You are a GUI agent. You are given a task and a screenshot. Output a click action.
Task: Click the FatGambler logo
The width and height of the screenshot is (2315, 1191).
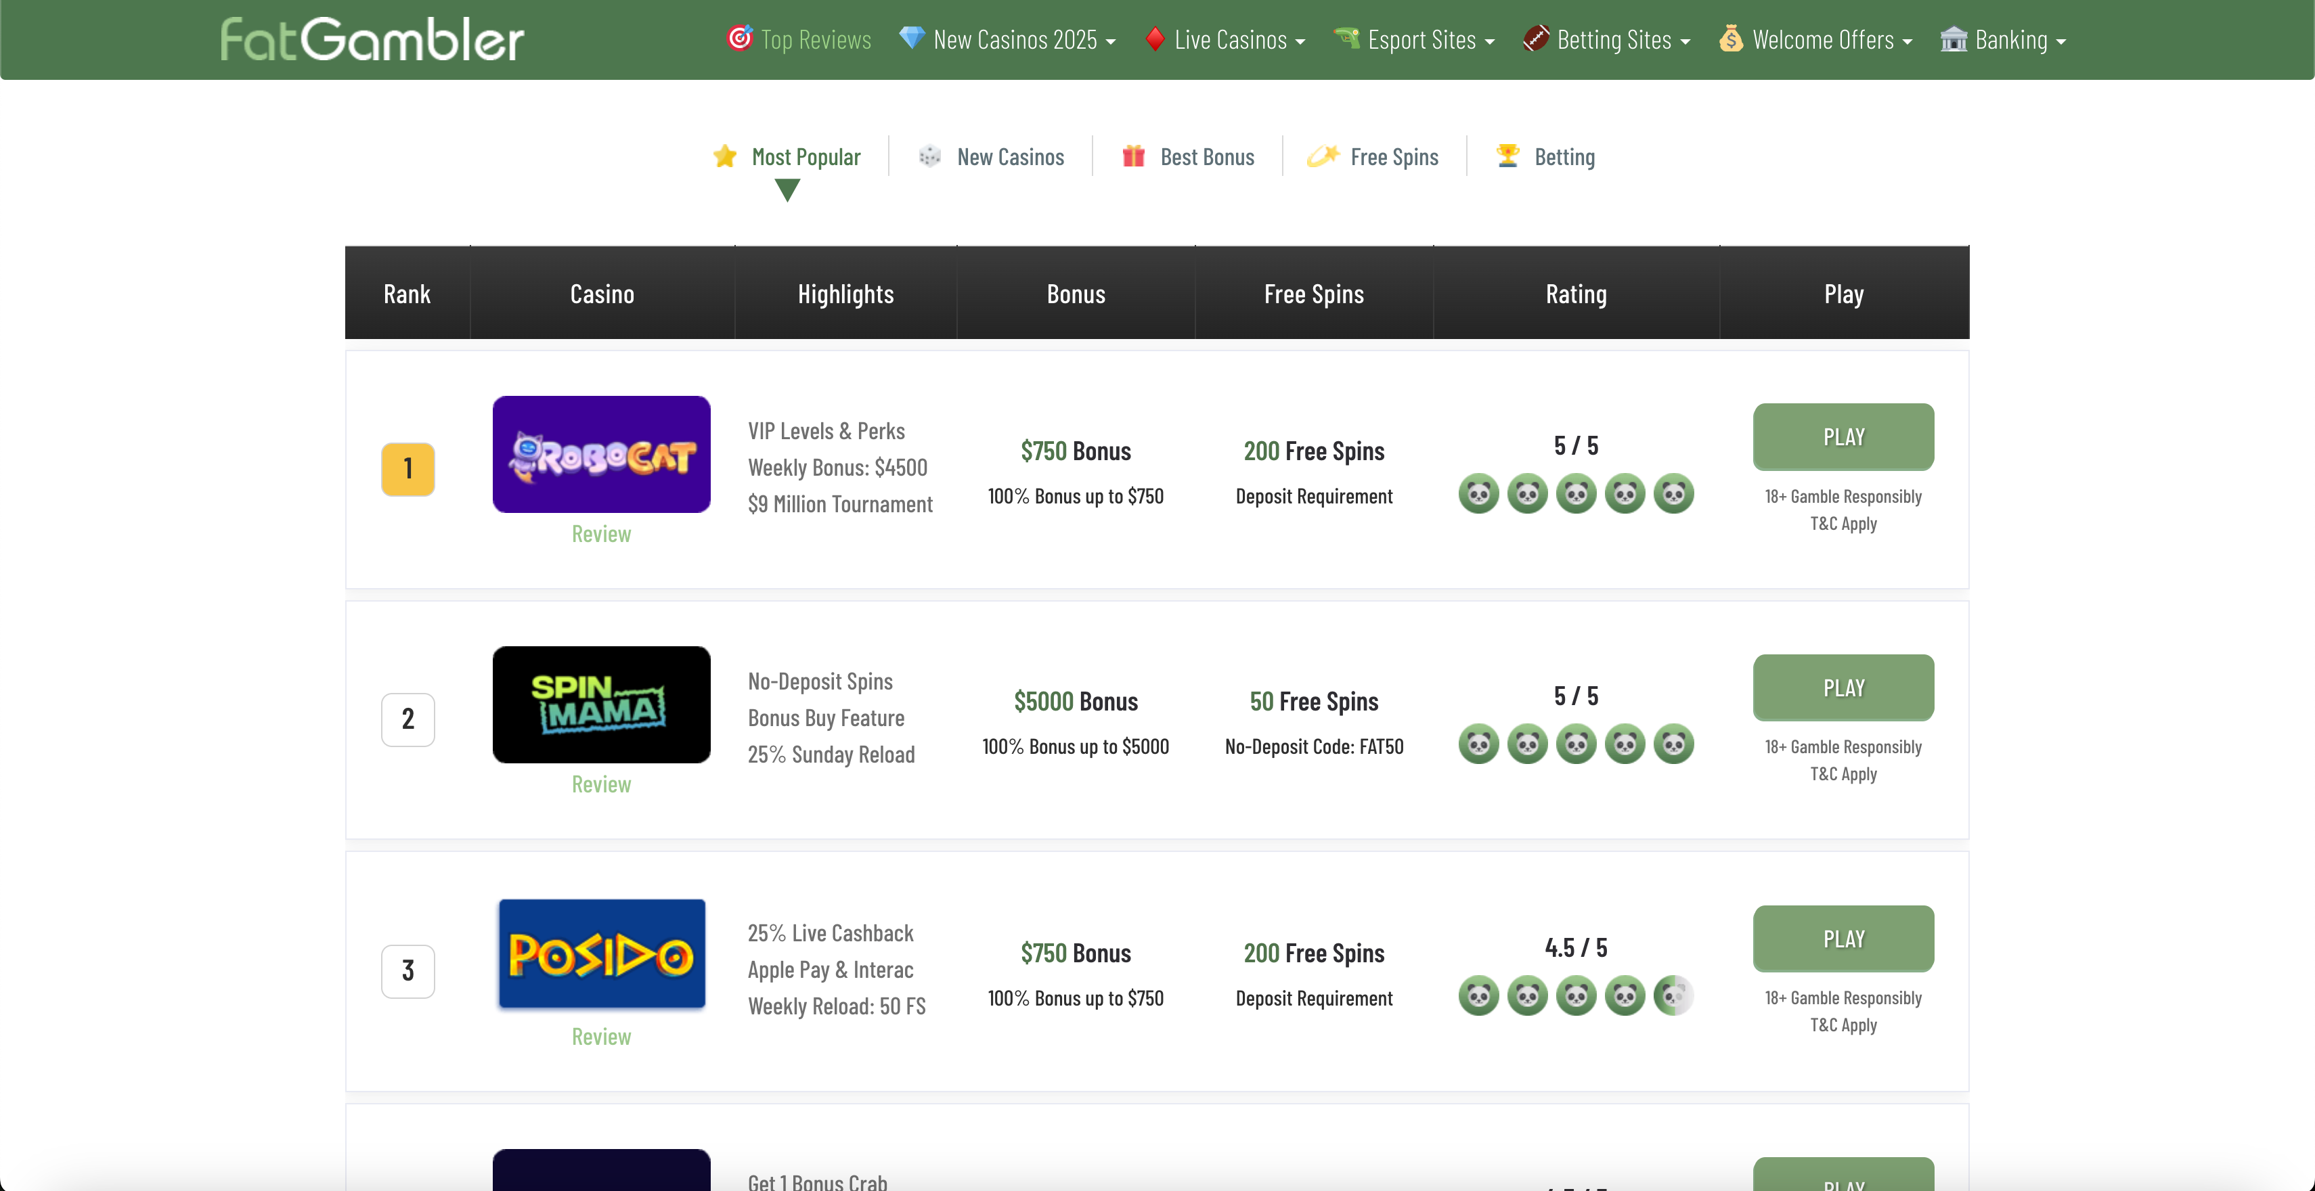click(x=371, y=39)
